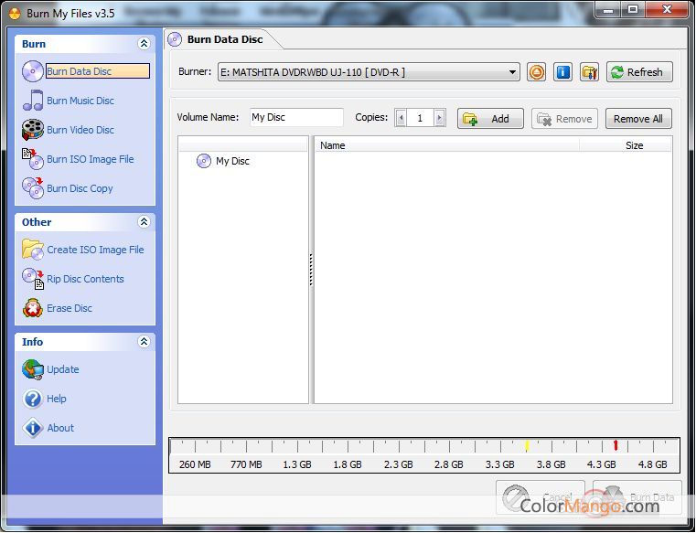696x533 pixels.
Task: Open the Create ISO Image File link
Action: [95, 250]
